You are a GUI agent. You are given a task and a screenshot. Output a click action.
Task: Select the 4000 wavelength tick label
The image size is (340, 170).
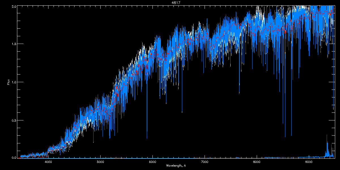click(48, 162)
